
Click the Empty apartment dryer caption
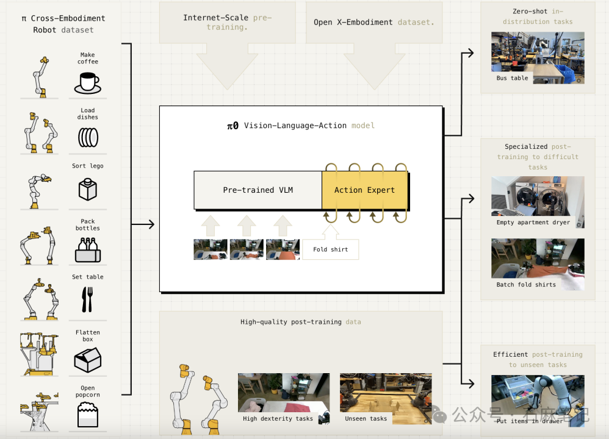533,223
